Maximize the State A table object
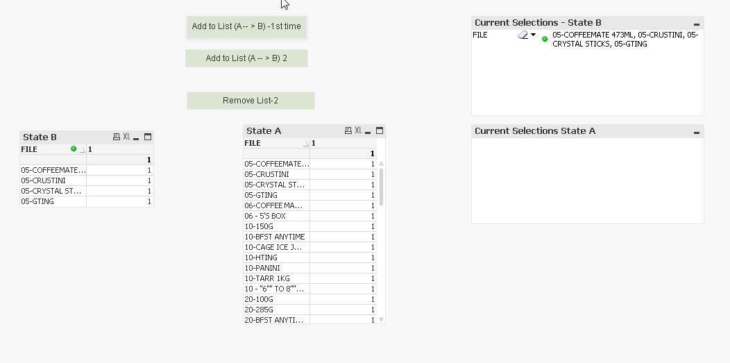 point(380,130)
